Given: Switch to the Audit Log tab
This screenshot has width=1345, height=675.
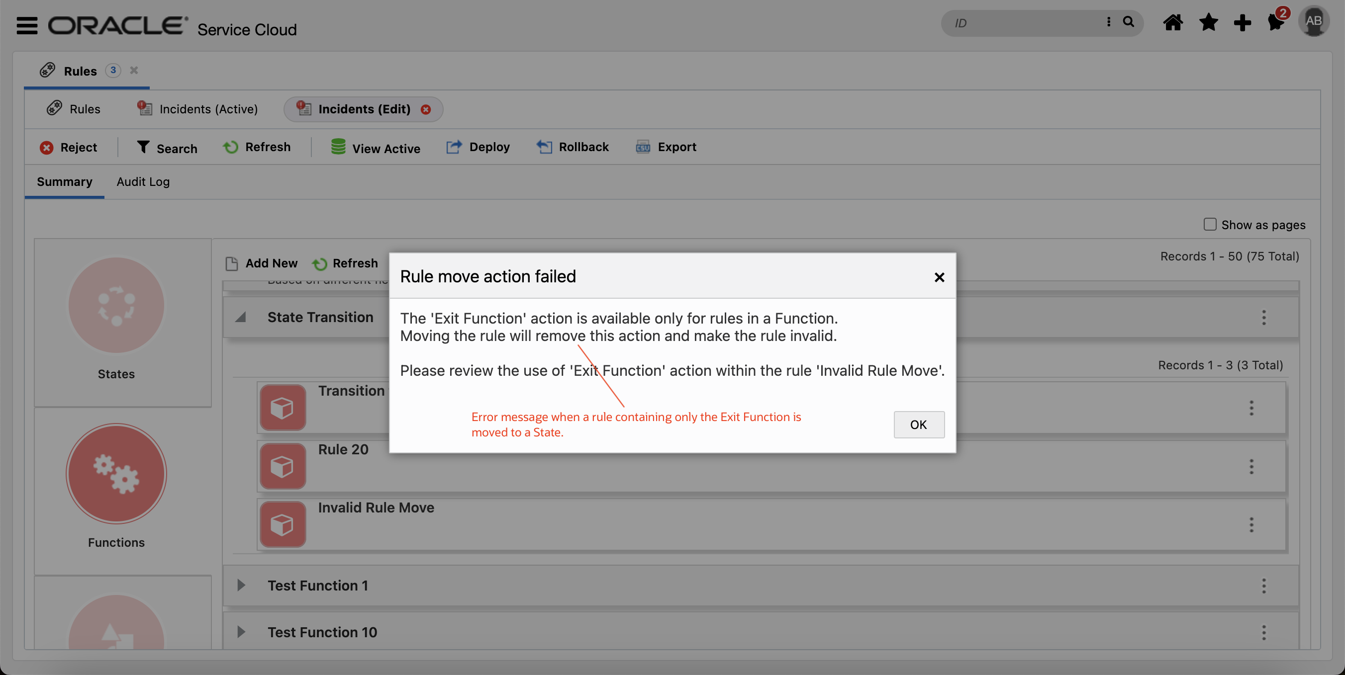Looking at the screenshot, I should [143, 181].
